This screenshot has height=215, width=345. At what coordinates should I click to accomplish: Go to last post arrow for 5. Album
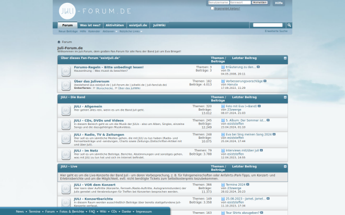tap(268, 120)
